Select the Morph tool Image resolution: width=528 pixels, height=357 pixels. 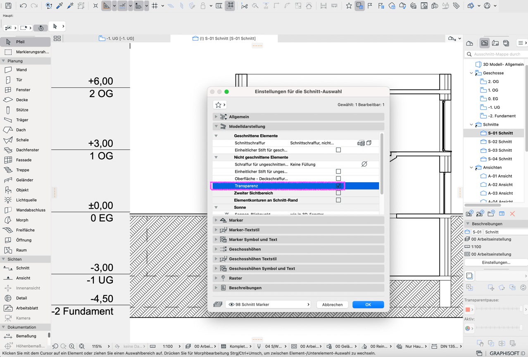click(x=25, y=220)
